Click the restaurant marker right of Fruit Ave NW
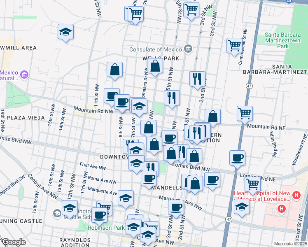This screenshot has width=308, height=247. 151,167
